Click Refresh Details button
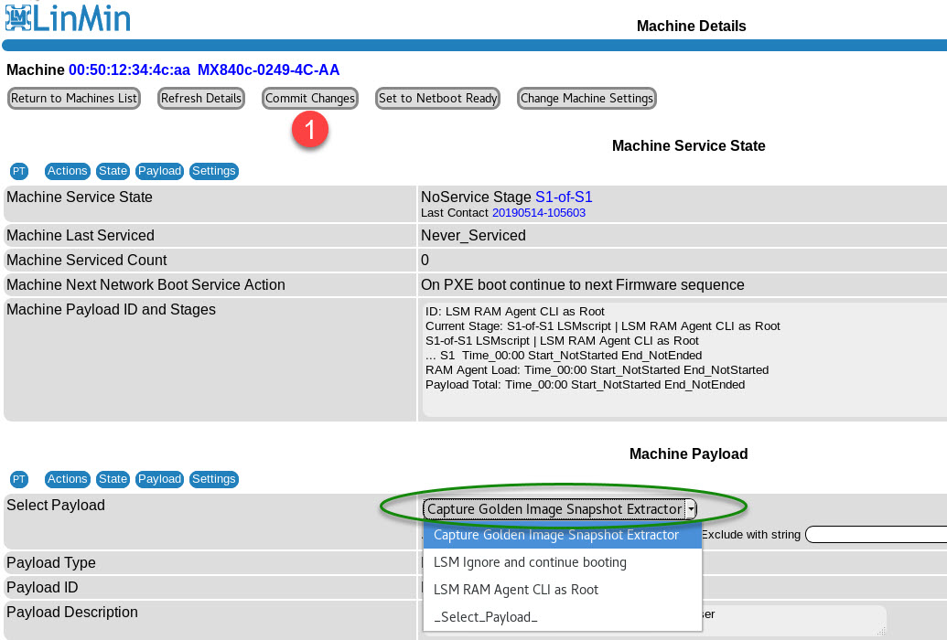 [201, 99]
